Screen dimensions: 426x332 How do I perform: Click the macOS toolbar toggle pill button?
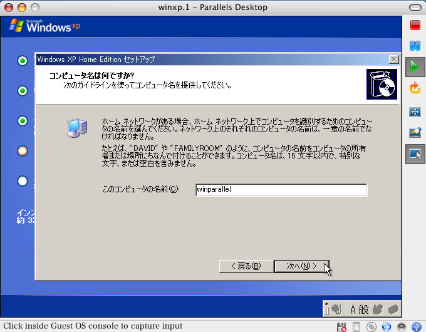(414, 7)
